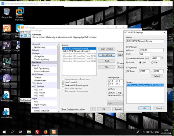Viewport: 174px width, 136px height.
Task: Open FileZilla from the taskbar
Action: [x=37, y=132]
